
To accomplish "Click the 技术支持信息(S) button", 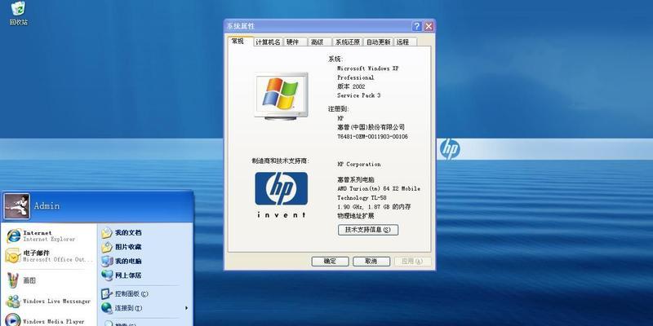I will 368,230.
